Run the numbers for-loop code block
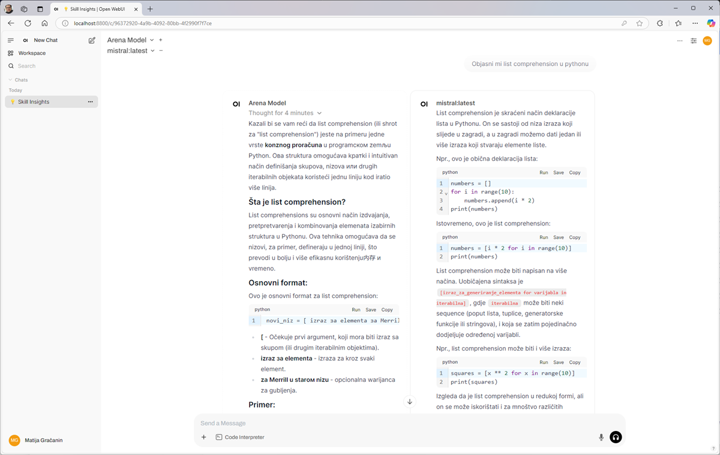The width and height of the screenshot is (720, 455). [544, 173]
